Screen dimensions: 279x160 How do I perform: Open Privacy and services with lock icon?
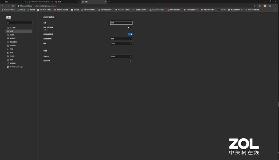point(19,42)
